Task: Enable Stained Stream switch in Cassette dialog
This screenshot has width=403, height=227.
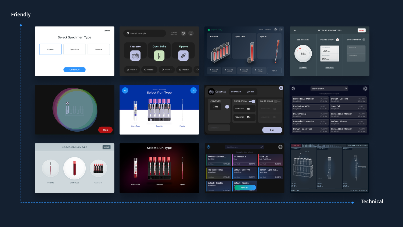Action: coord(277,101)
